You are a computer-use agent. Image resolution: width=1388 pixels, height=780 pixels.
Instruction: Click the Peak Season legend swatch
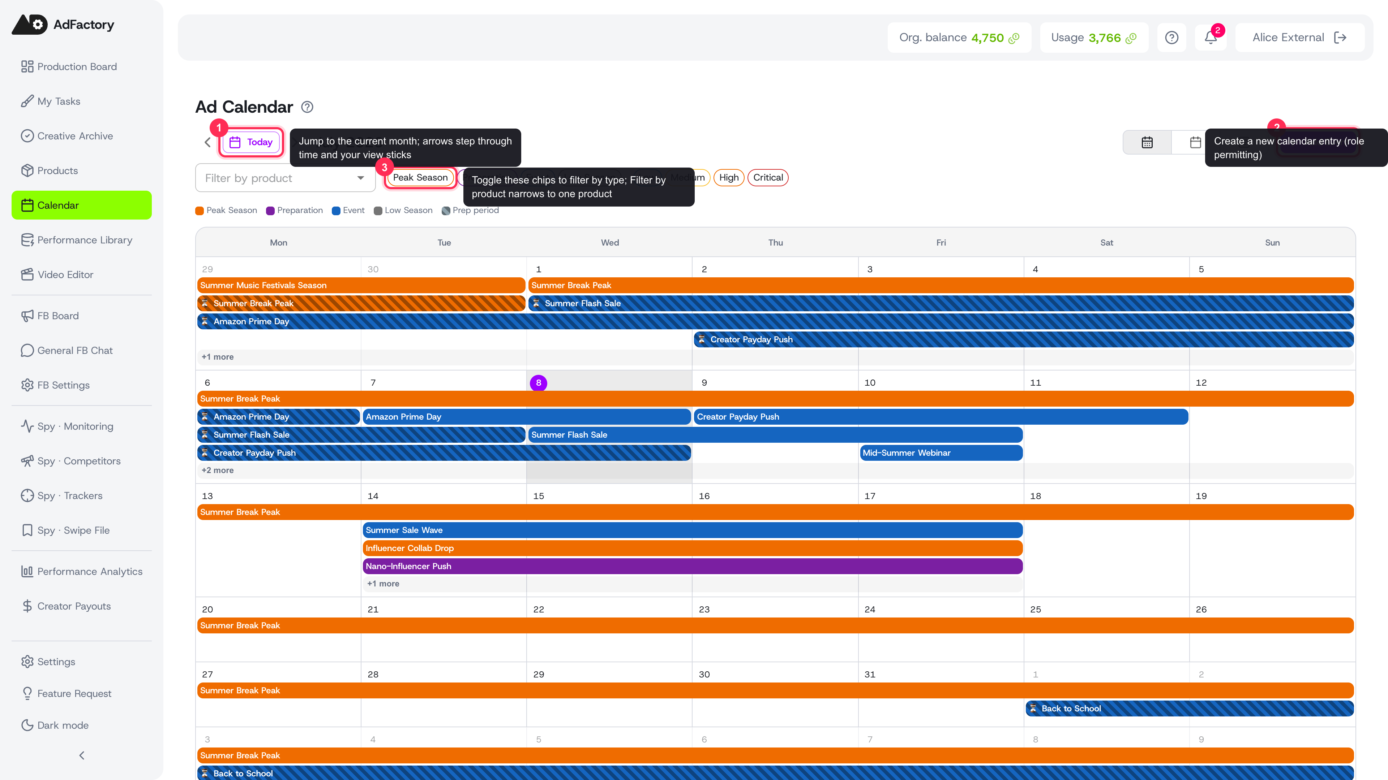coord(200,211)
